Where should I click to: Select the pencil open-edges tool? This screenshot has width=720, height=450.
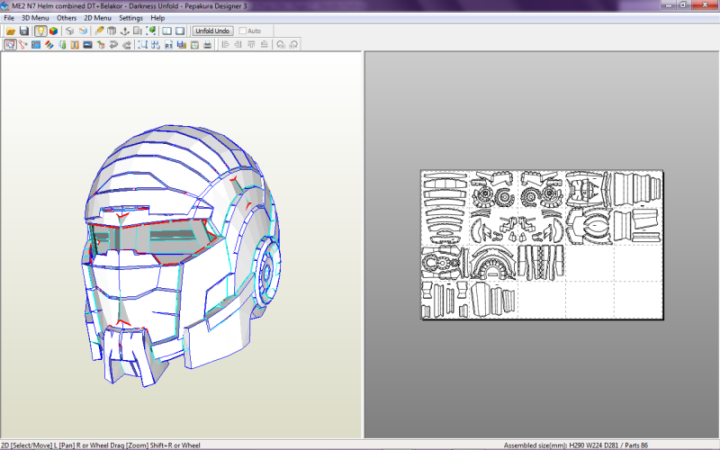pos(99,31)
